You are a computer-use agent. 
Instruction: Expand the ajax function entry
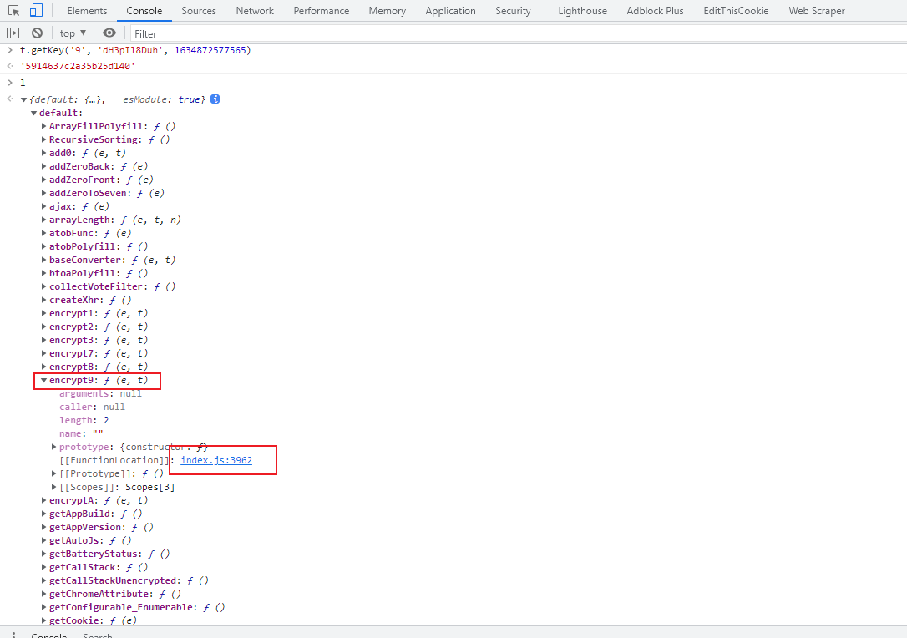[x=43, y=206]
